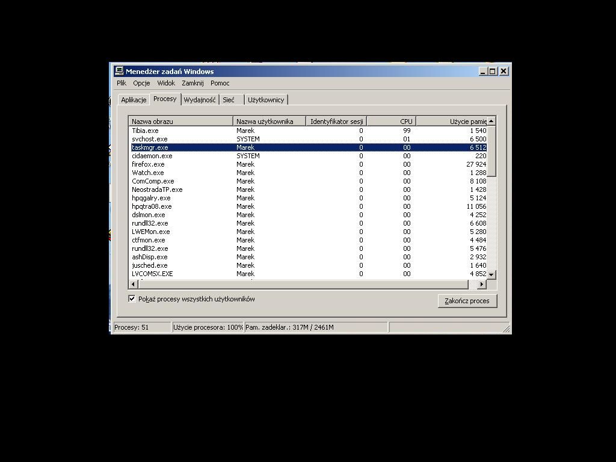Screen dimensions: 616x462
Task: Sort by CPU column header
Action: tap(391, 122)
